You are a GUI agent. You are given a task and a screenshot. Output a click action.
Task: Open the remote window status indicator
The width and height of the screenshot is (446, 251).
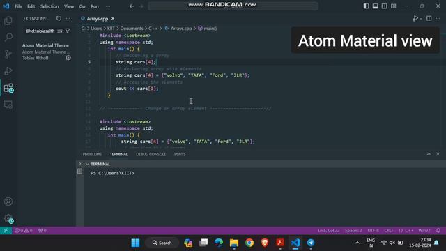point(6,231)
